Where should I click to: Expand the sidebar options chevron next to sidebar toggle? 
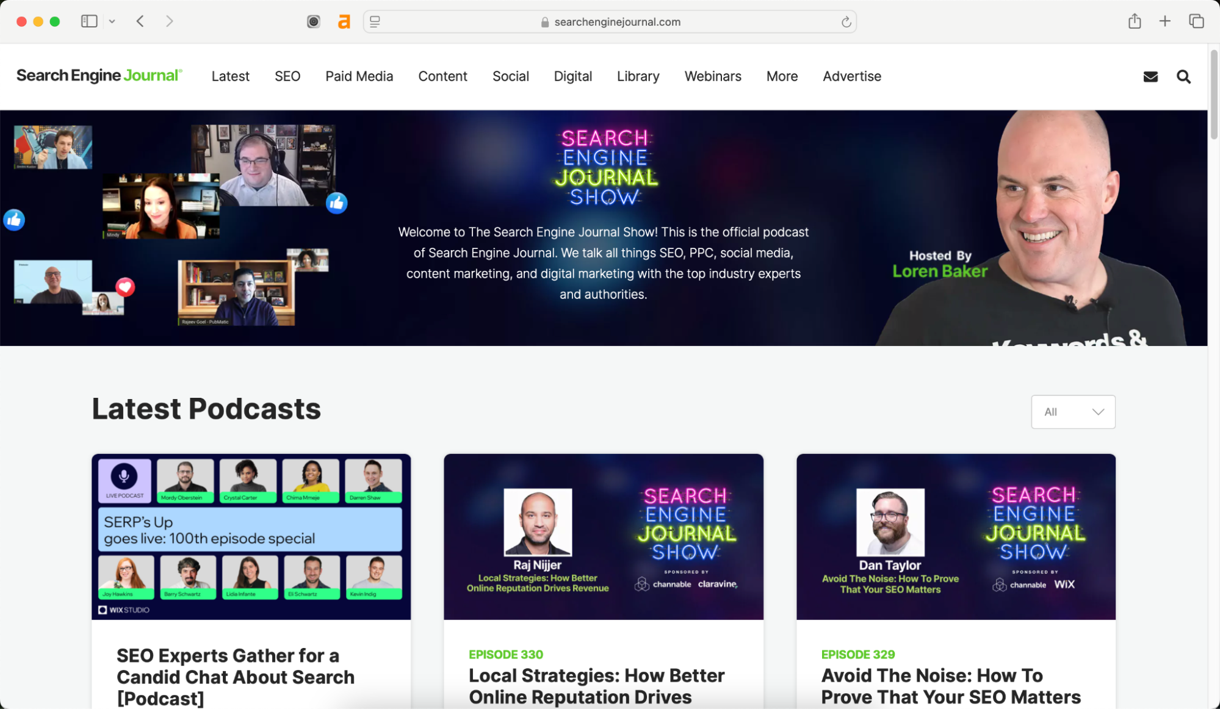click(112, 21)
